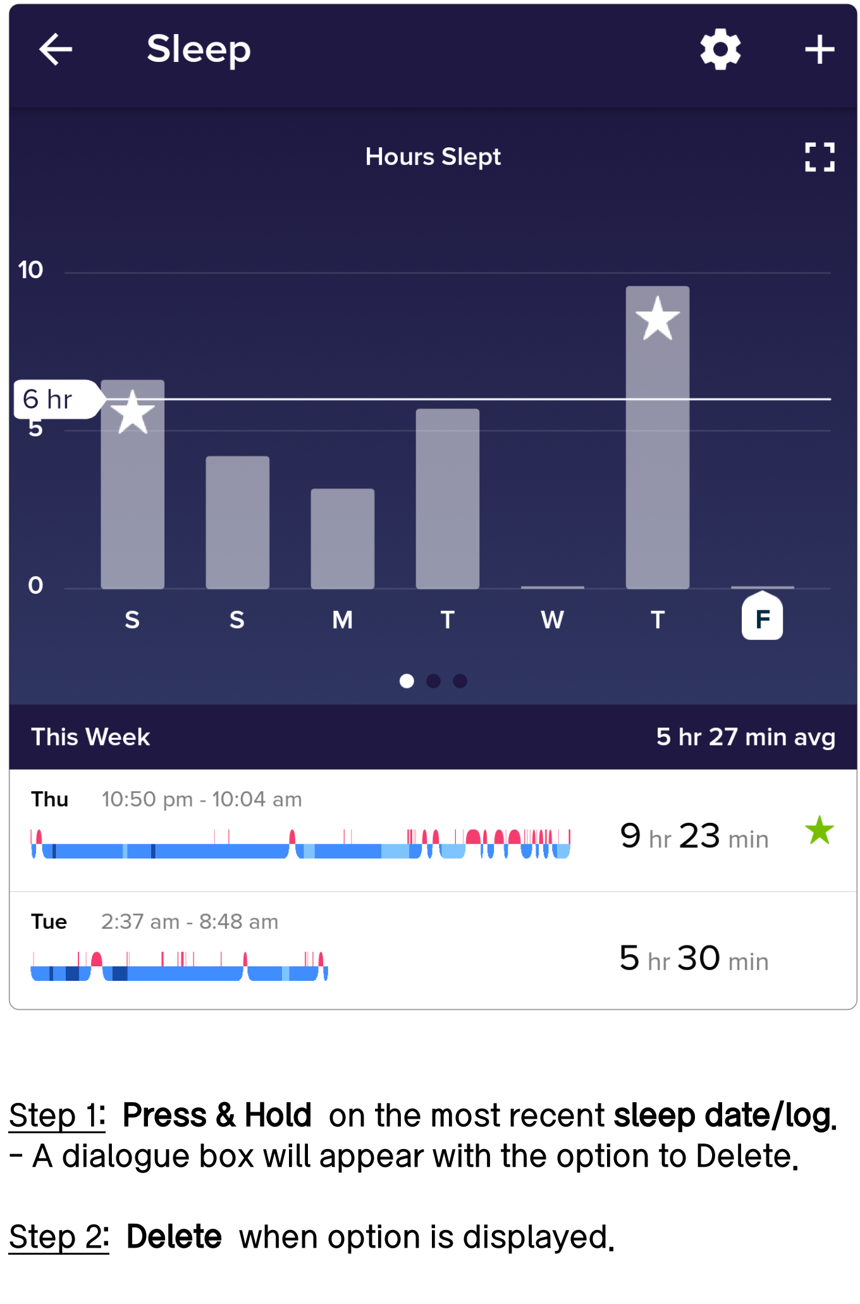Tap Thursday sleep stages timeline graph

pyautogui.click(x=300, y=844)
